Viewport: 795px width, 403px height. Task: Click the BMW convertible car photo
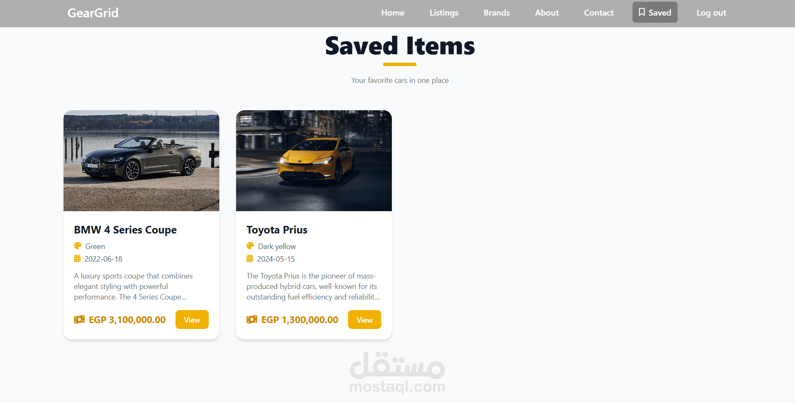[141, 161]
